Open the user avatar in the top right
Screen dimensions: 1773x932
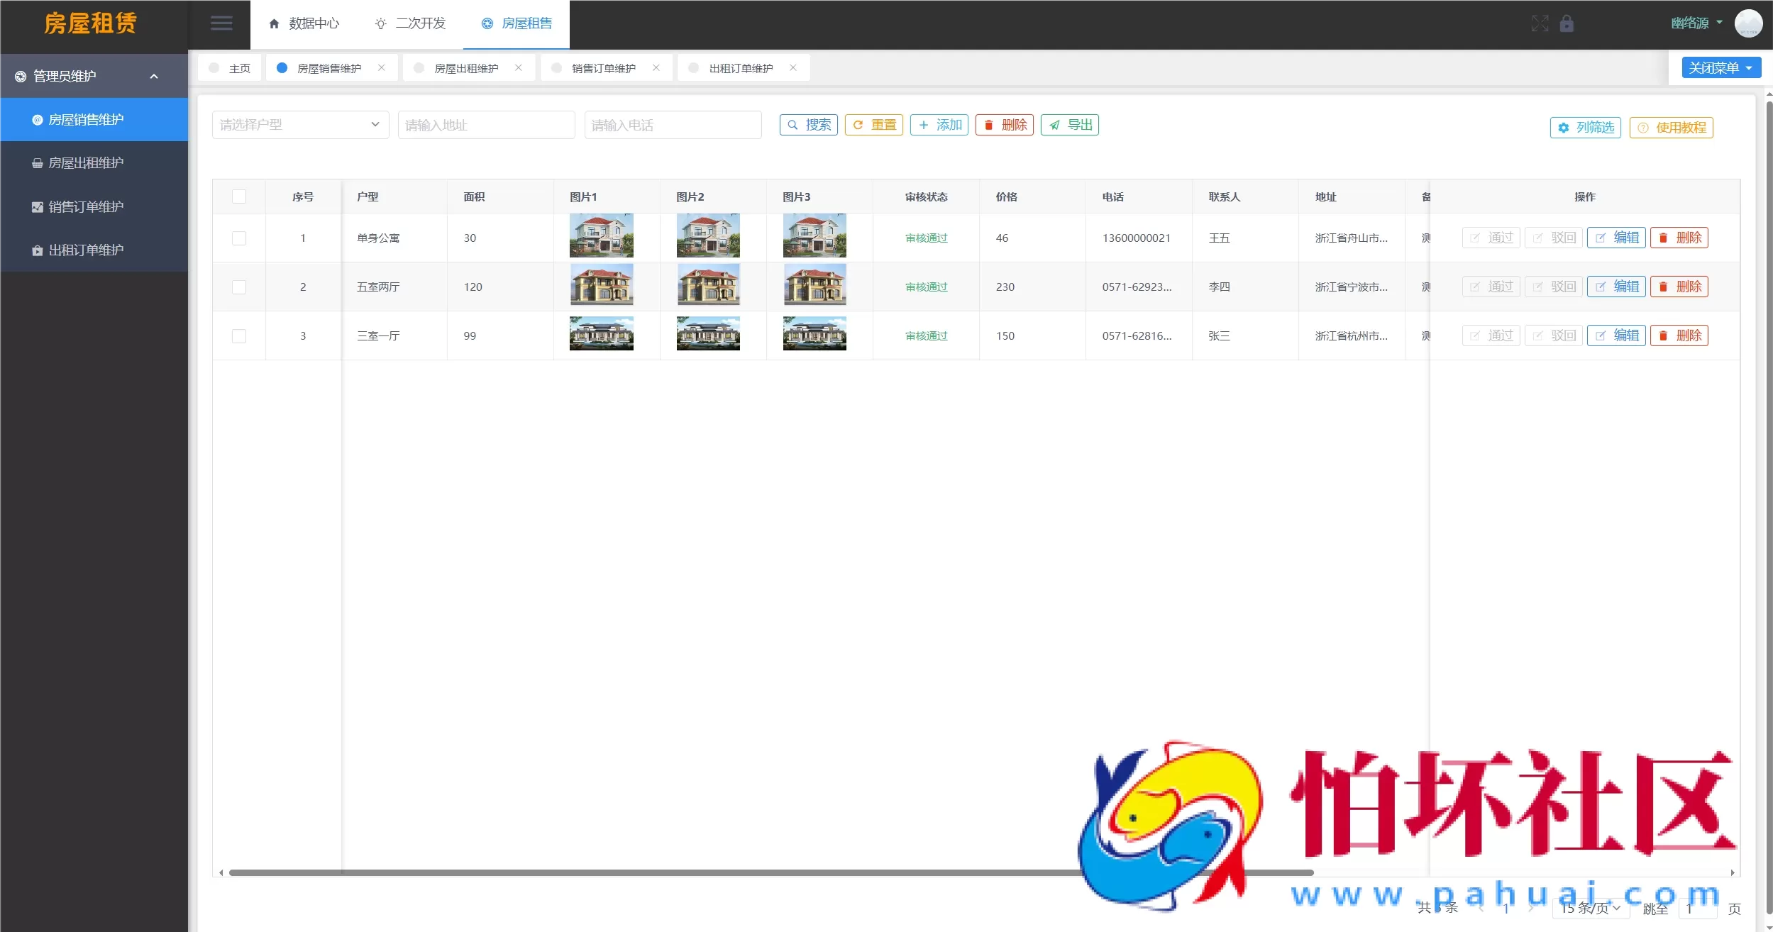pos(1747,23)
